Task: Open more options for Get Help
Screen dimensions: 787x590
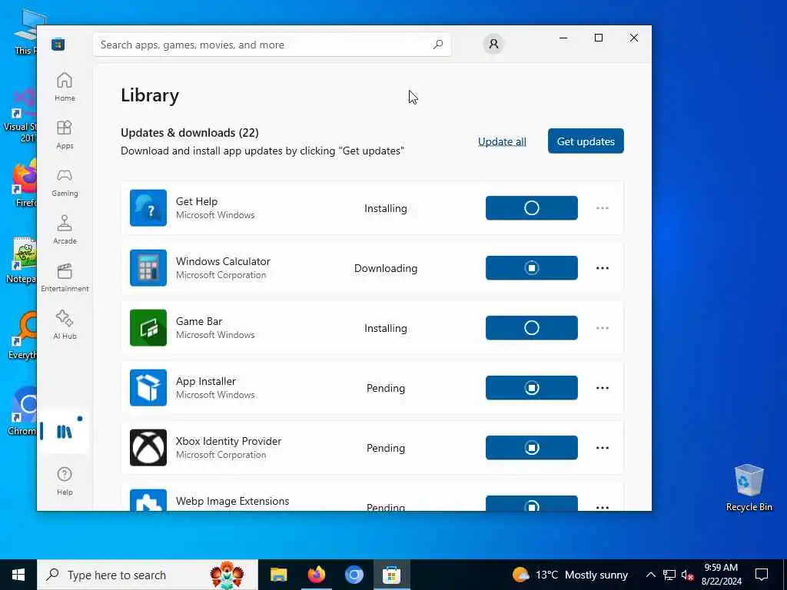Action: pos(603,207)
